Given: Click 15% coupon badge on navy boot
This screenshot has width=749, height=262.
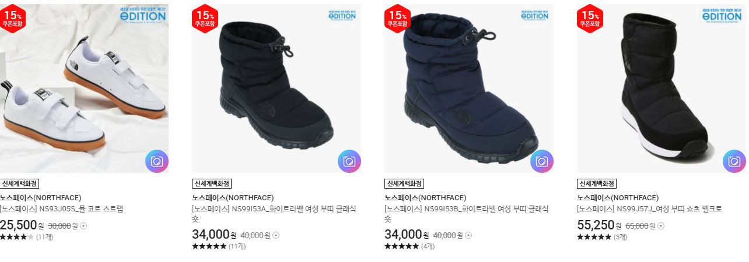Looking at the screenshot, I should (397, 19).
